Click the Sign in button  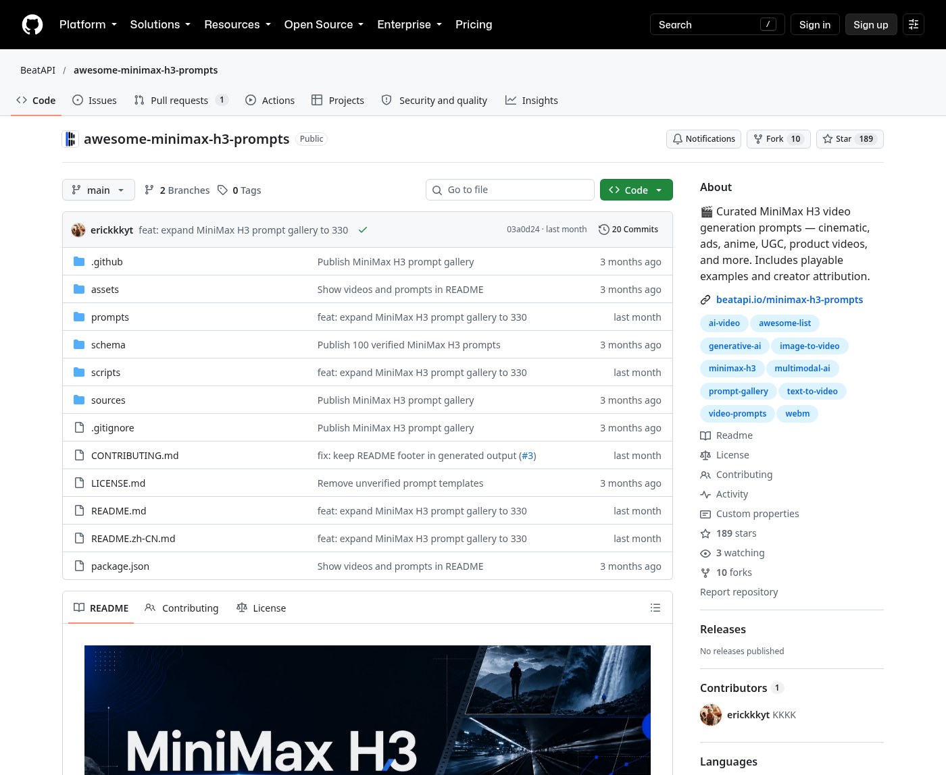click(x=815, y=24)
